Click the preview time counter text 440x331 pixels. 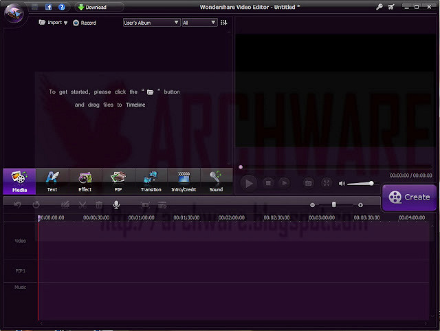[411, 175]
